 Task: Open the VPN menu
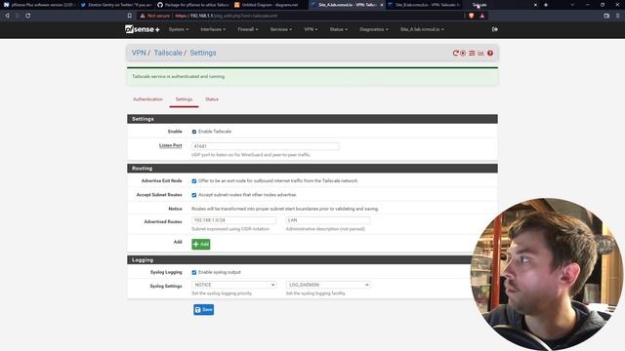point(311,29)
